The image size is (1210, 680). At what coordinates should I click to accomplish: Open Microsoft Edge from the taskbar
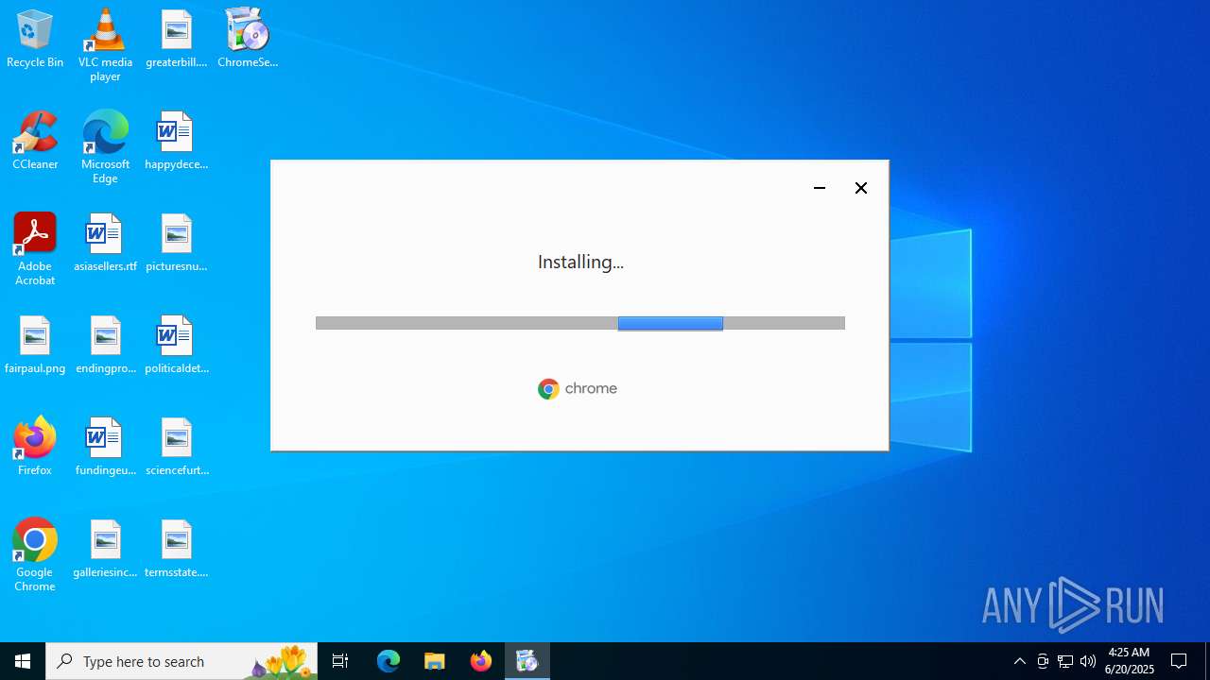[389, 661]
